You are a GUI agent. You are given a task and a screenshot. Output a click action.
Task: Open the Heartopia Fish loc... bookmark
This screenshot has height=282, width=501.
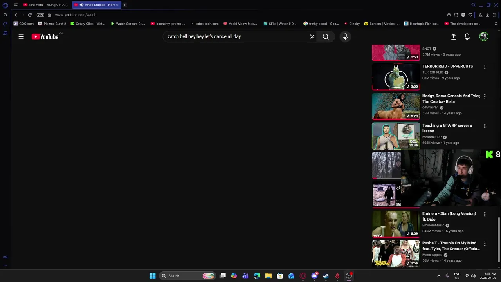[422, 23]
